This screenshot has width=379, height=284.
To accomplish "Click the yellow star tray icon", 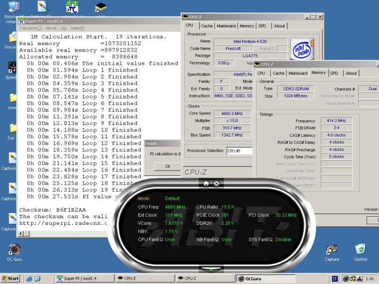I will click(x=352, y=279).
